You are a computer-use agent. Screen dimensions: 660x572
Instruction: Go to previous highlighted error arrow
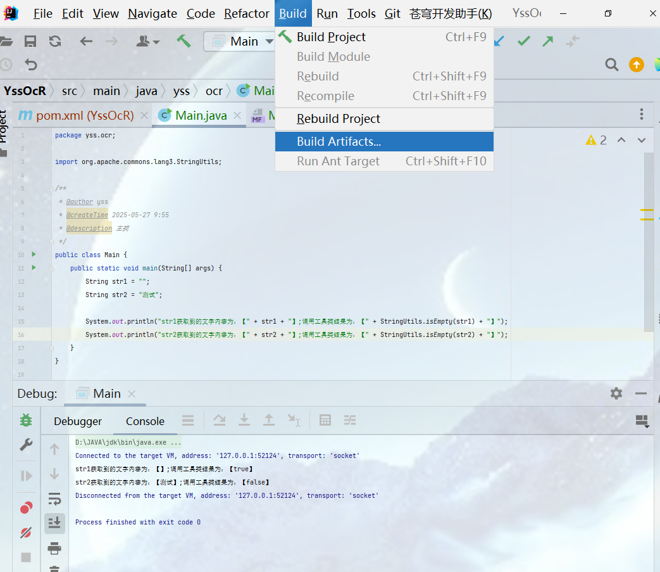coord(621,140)
